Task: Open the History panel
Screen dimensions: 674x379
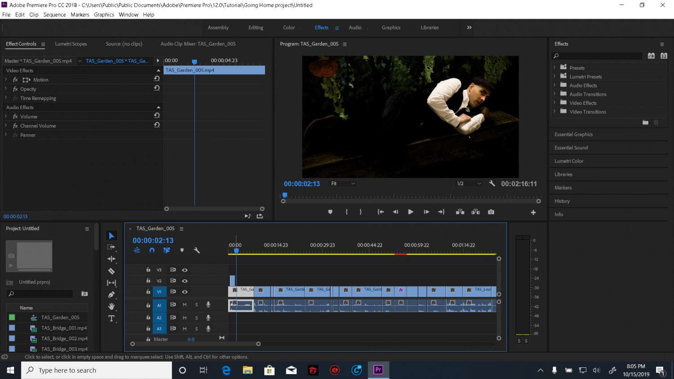Action: coord(562,201)
